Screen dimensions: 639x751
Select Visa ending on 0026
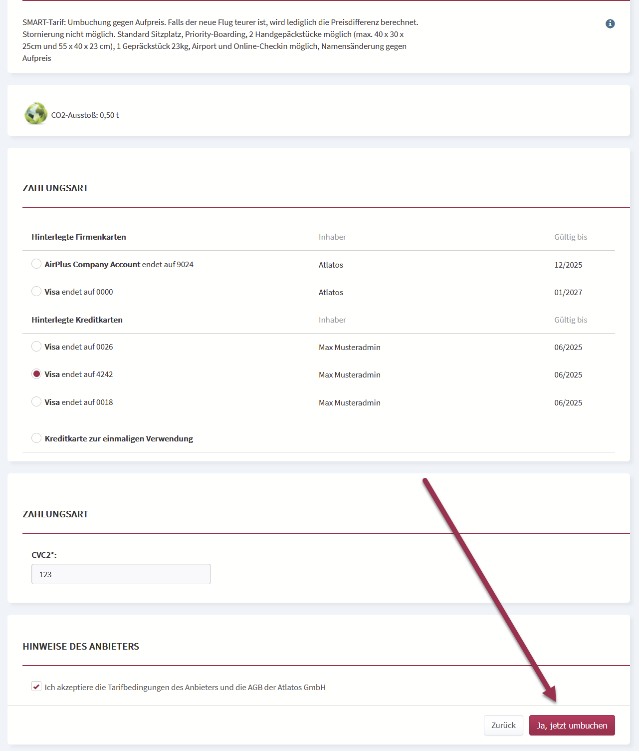(x=36, y=346)
